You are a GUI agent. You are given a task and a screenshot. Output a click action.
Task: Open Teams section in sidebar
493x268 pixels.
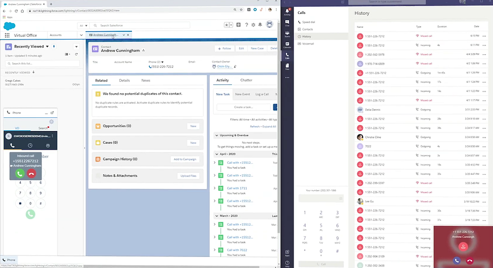pos(287,34)
